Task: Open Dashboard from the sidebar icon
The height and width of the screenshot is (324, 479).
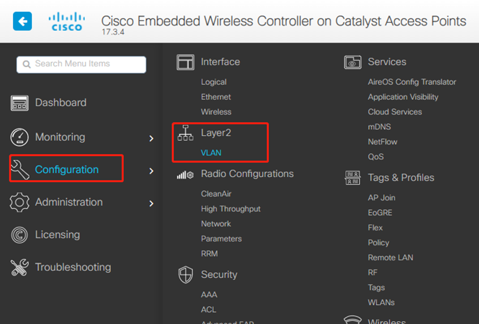Action: click(19, 103)
